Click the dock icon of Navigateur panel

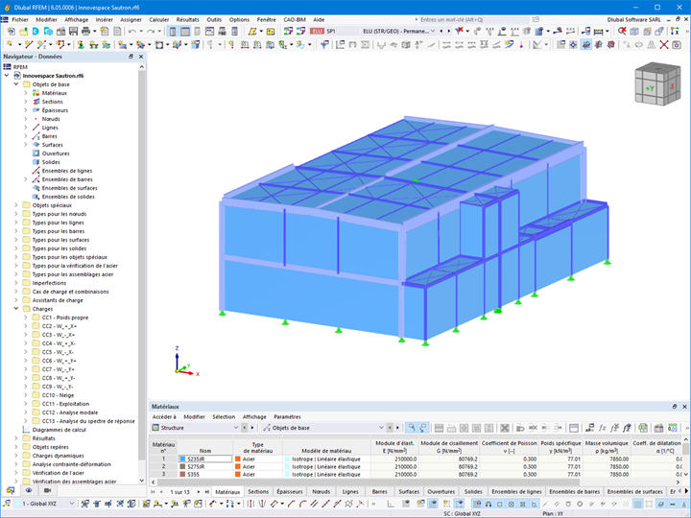131,57
